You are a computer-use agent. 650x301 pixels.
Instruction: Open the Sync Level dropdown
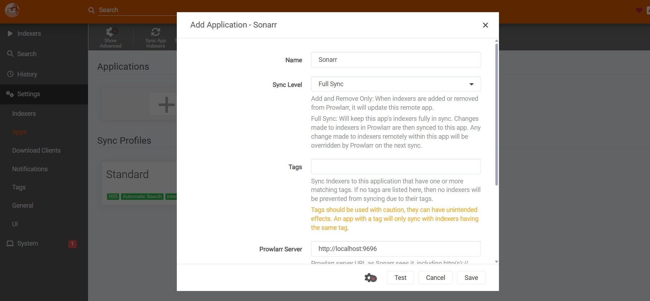click(x=396, y=84)
